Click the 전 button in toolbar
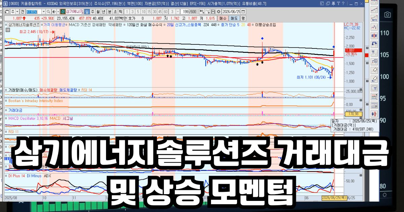 tap(23, 11)
